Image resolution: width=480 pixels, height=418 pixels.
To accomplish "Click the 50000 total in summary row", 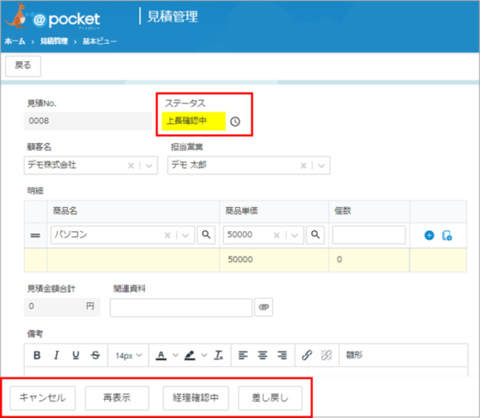I will (x=240, y=260).
